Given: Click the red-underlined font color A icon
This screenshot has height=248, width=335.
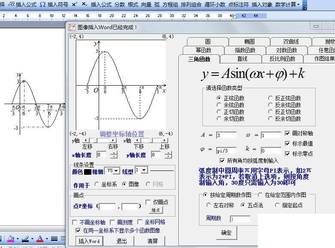Looking at the screenshot, I should [x=40, y=239].
